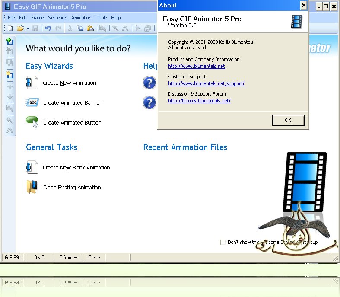Click the film strip icon in About dialog
Viewport: 340px width, 297px height.
point(297,22)
